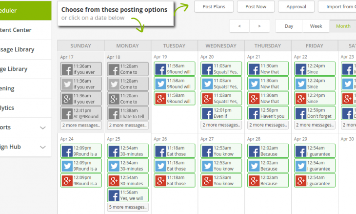Viewport: 356px width, 214px height.
Task: Click the Post Now button
Action: [256, 6]
